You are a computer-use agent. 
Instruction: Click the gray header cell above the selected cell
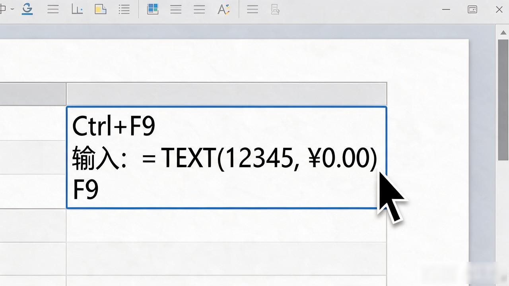click(226, 94)
